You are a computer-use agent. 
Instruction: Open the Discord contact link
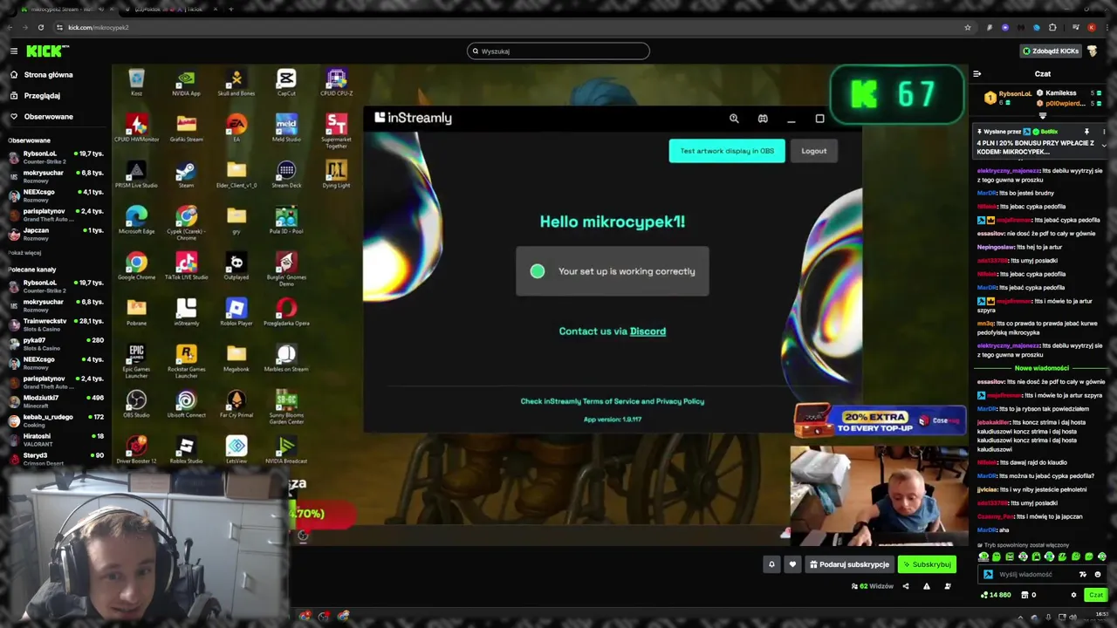coord(648,331)
